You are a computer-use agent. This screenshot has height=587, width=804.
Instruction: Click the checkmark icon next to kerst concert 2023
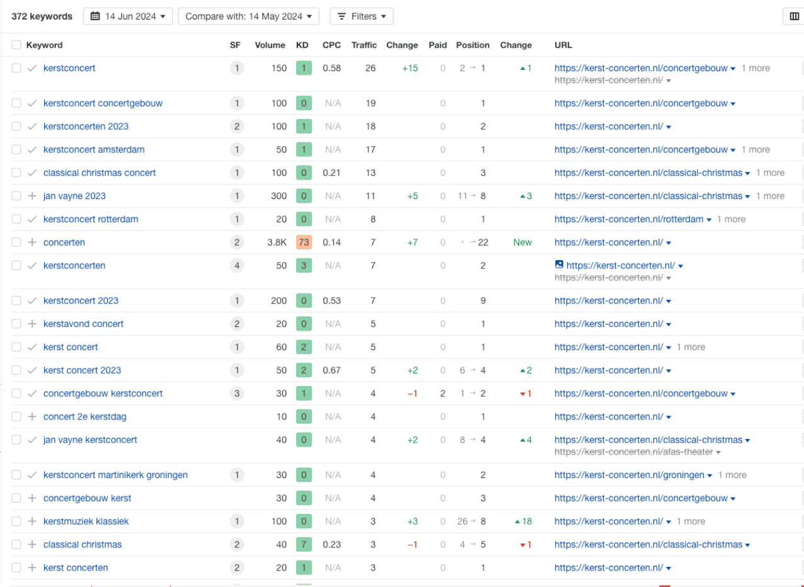coord(32,370)
